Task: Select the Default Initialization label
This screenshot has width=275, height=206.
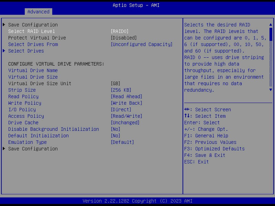Action: click(x=38, y=136)
